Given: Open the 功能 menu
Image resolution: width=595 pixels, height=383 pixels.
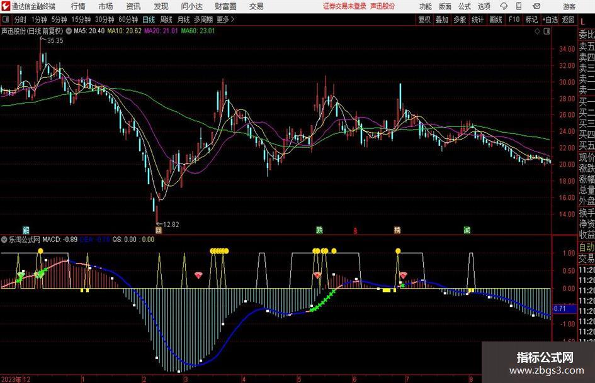Looking at the screenshot, I should (426, 6).
